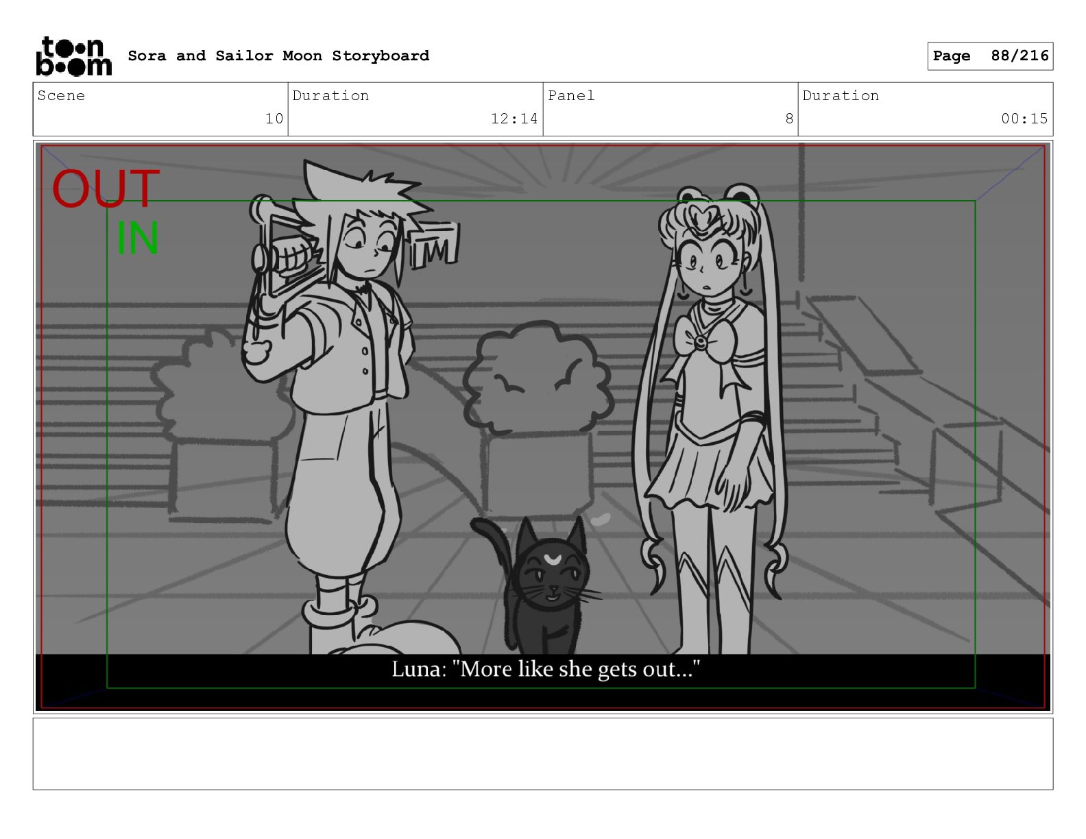Click the panel duration value "00:15"
The image size is (1086, 839).
click(x=1024, y=119)
